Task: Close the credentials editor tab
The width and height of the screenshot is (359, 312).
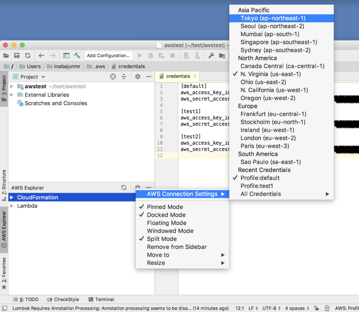Action: (x=194, y=76)
